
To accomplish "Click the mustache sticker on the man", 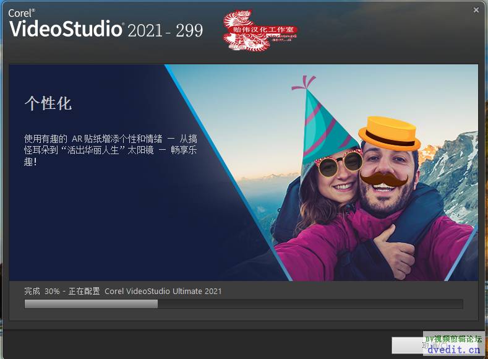I will pyautogui.click(x=384, y=179).
